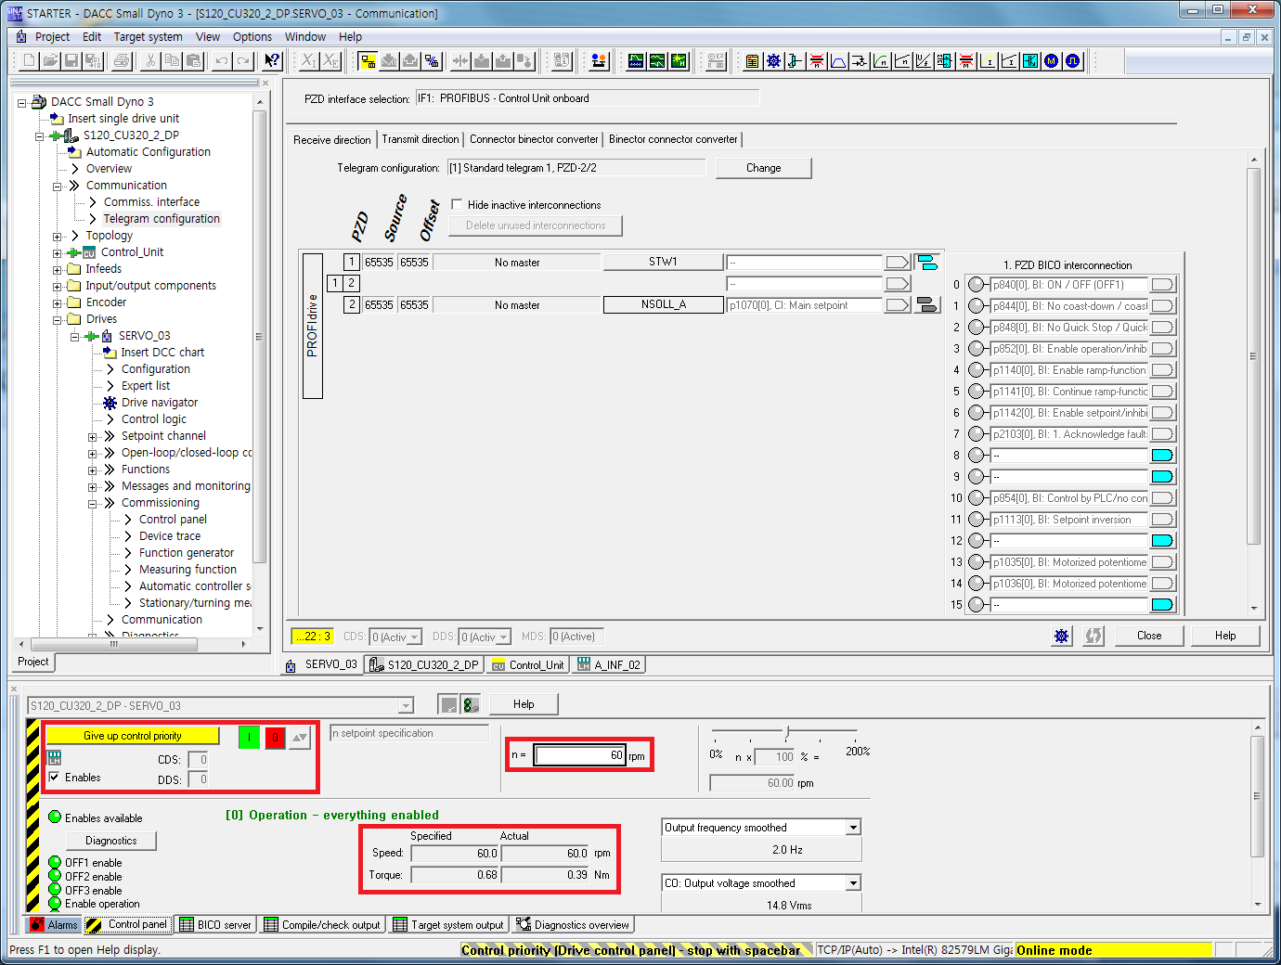This screenshot has height=965, width=1281.
Task: Click the load project to PG icon
Action: tap(410, 61)
